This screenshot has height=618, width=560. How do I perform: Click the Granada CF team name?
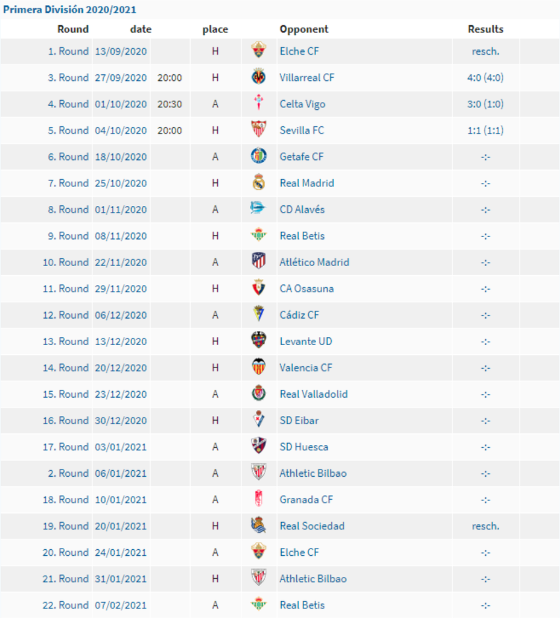pos(306,500)
